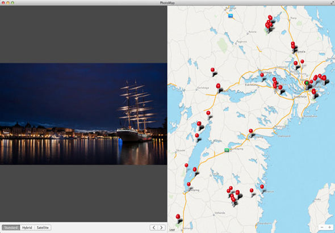335x233 pixels.
Task: Enter fullscreen via title bar arrows icon
Action: coord(332,3)
